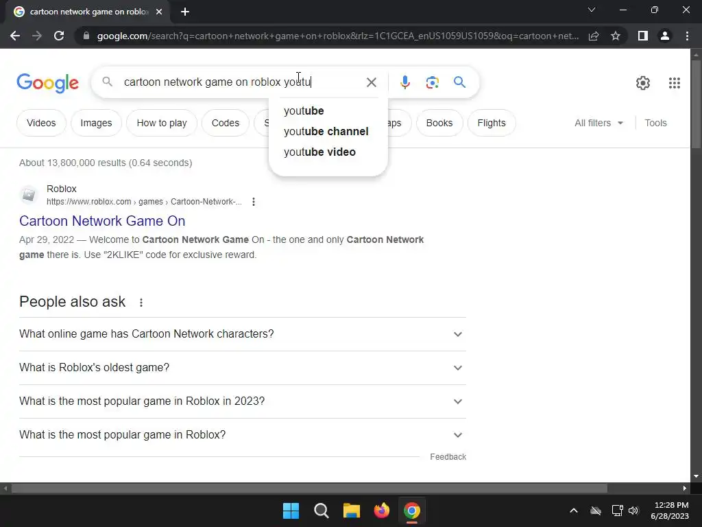Open File Explorer from taskbar

[x=352, y=511]
